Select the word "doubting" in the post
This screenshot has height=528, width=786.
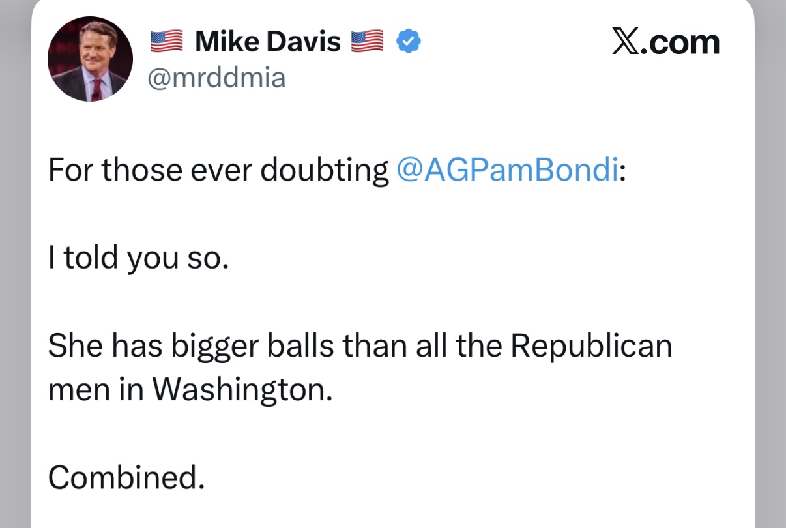point(324,171)
